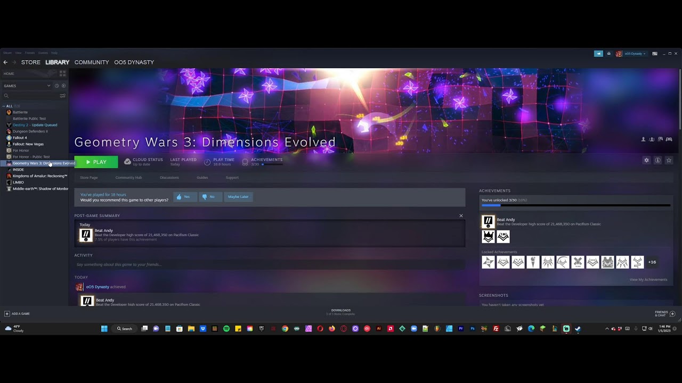Open oO5 Dynasty profile link in activity
Screen dimensions: 682x383
[x=98, y=287]
